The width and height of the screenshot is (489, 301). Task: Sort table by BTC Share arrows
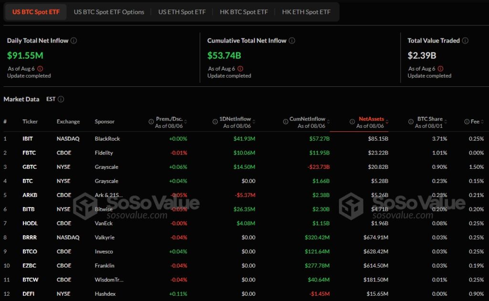pos(446,122)
